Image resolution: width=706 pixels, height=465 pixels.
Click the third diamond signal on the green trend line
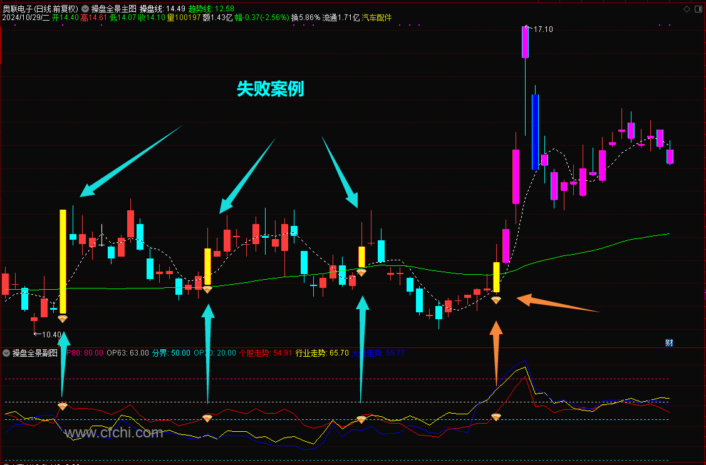[x=361, y=272]
